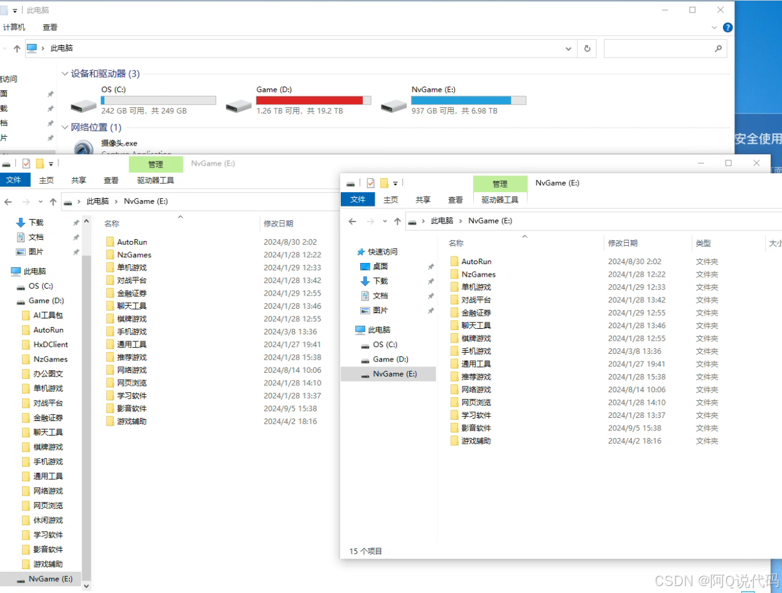Select 游戏辅助 folder in front window list
The height and width of the screenshot is (593, 782).
(471, 441)
